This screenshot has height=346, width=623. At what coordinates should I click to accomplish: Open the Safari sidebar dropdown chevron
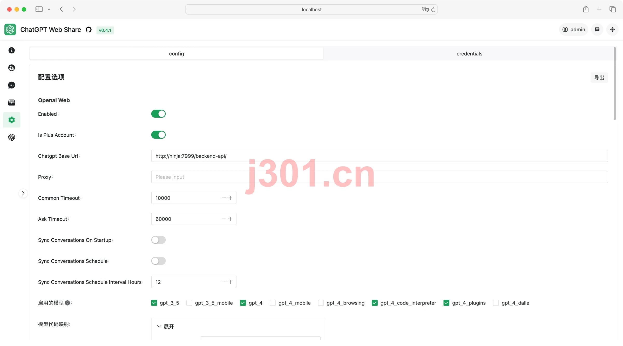[49, 9]
